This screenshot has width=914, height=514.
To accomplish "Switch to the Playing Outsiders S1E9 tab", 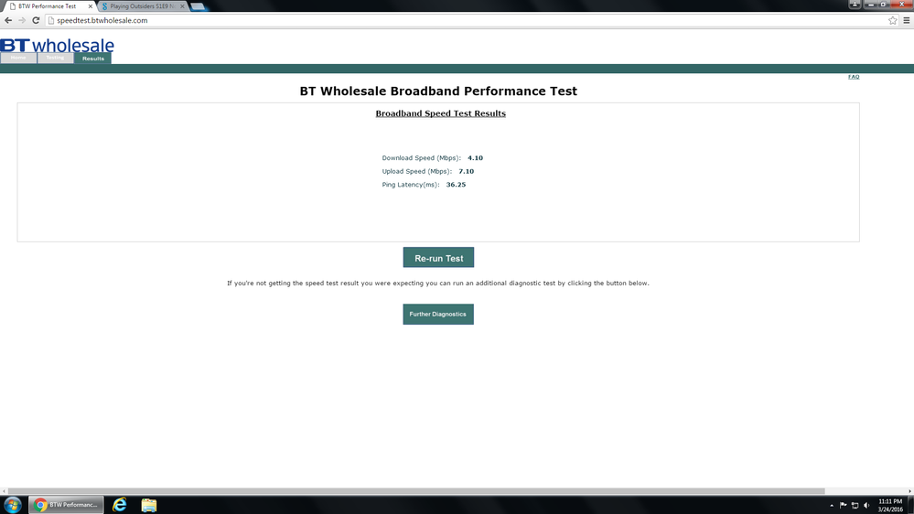I will tap(142, 6).
